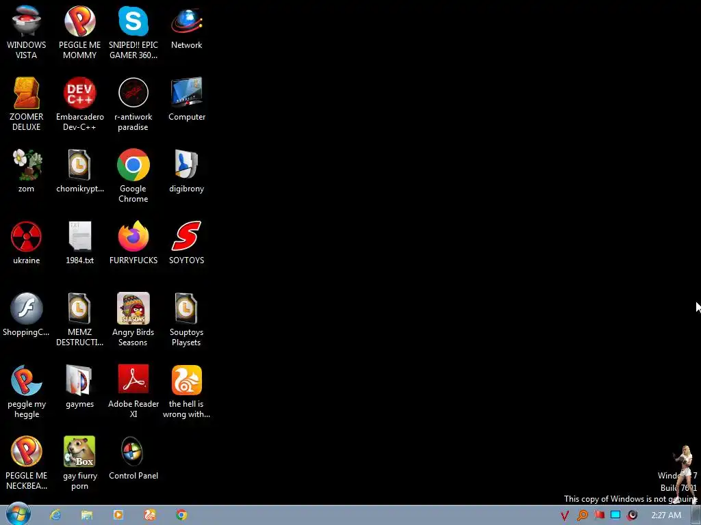Open the clock showing 2:27 AM
The width and height of the screenshot is (701, 525).
click(666, 515)
